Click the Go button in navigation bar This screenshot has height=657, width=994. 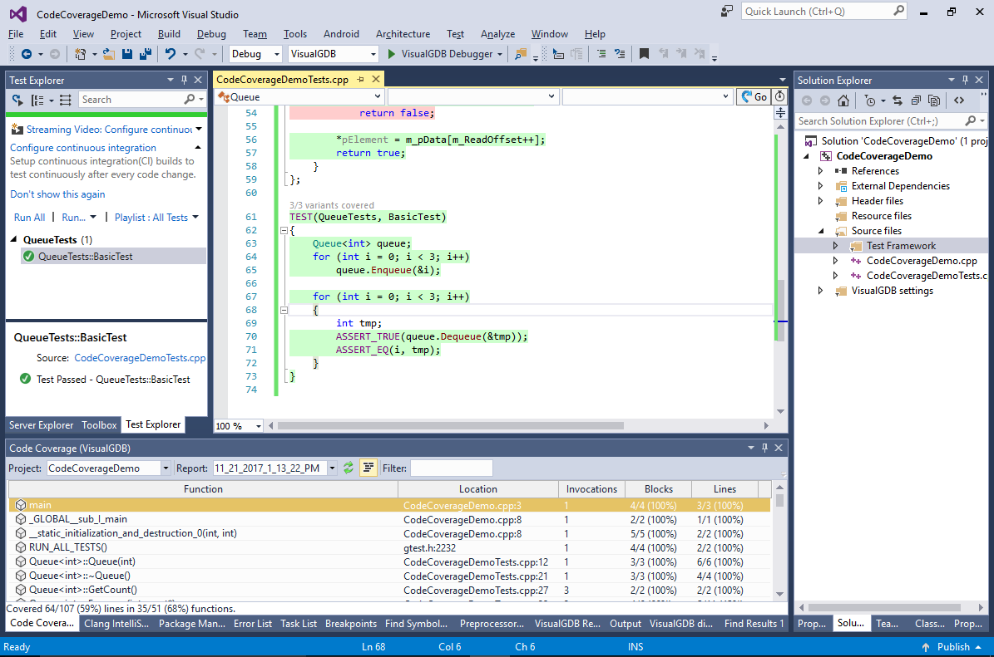click(754, 97)
